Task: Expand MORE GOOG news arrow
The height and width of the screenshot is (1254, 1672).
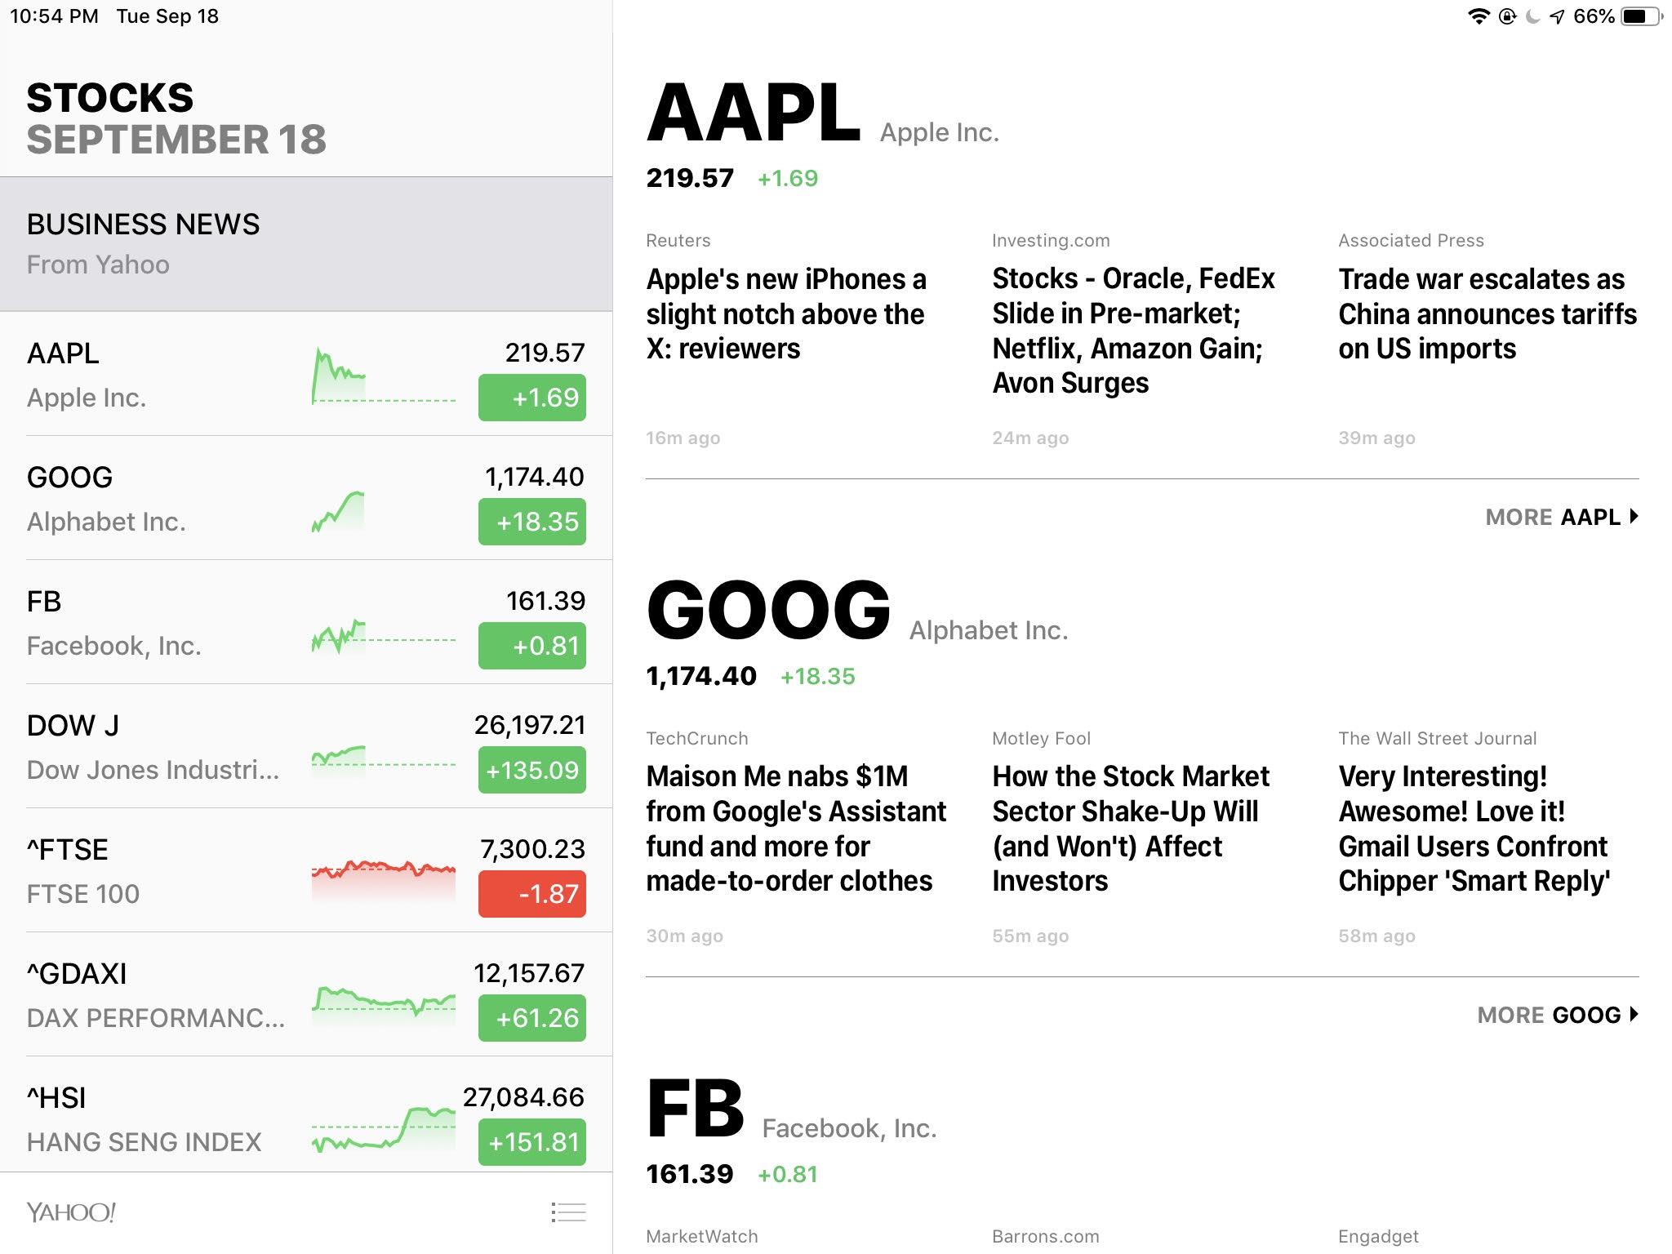Action: 1558,1015
